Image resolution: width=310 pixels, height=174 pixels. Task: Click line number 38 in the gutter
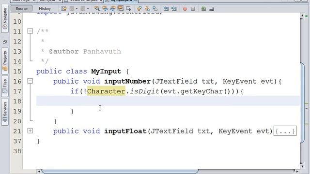coord(17,151)
